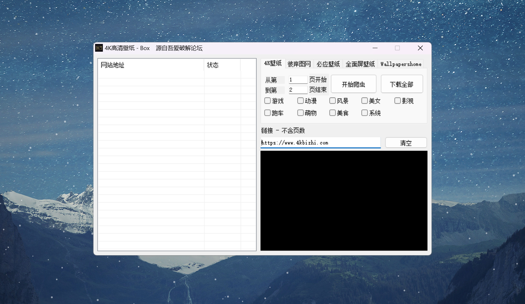Enable the 游戏 checkbox

pos(268,101)
